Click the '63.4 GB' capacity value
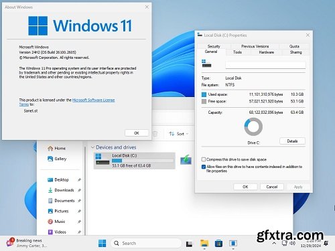This screenshot has width=335, height=251. pyautogui.click(x=297, y=112)
